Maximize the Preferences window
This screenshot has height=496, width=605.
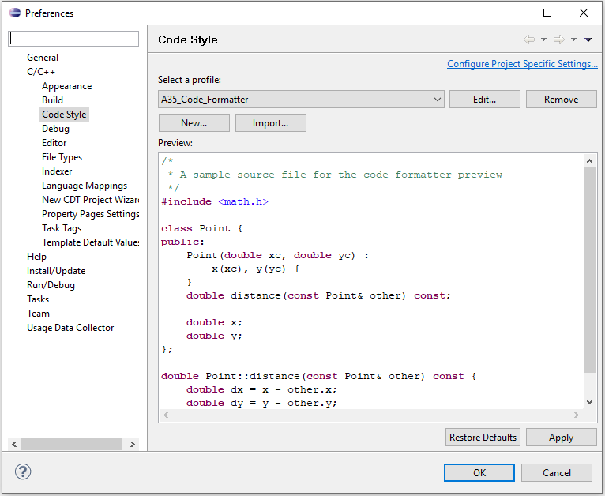coord(547,13)
